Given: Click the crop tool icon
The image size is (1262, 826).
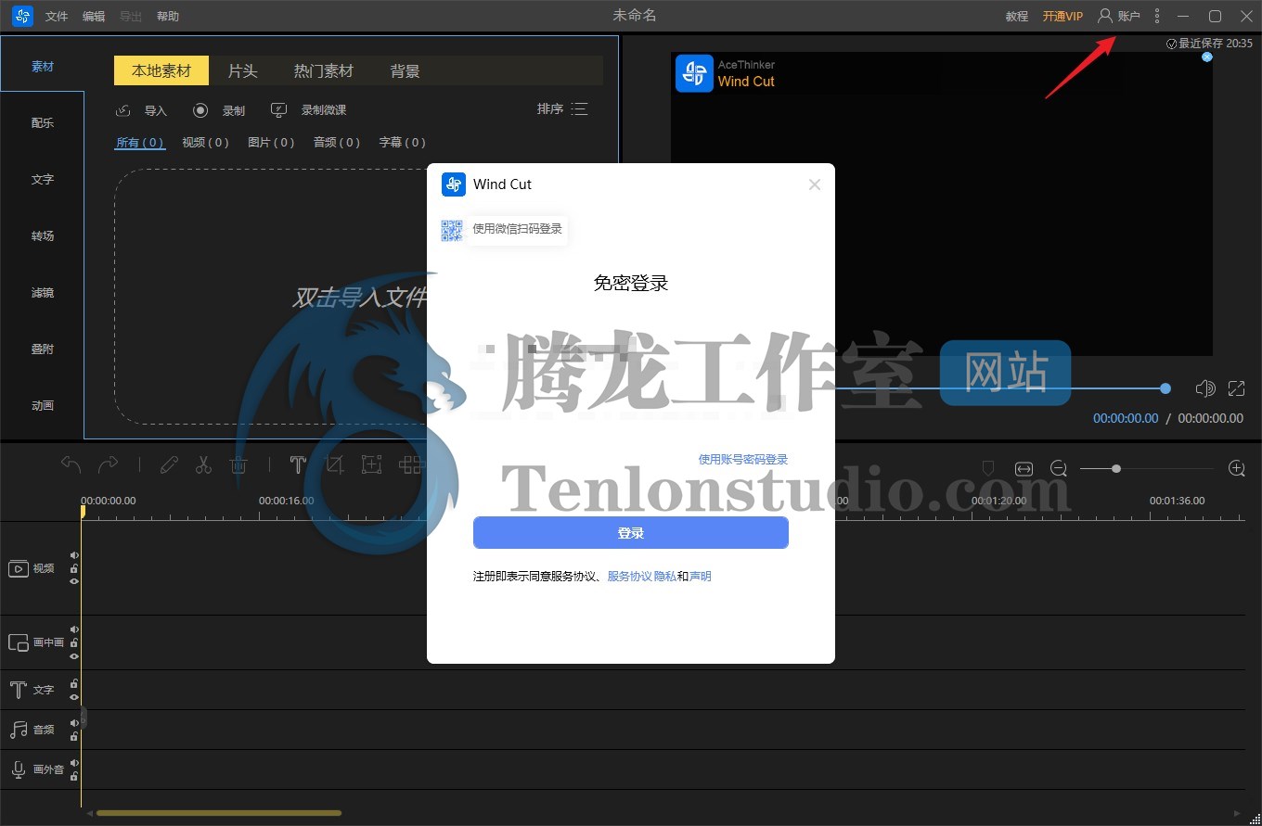Looking at the screenshot, I should [x=334, y=464].
